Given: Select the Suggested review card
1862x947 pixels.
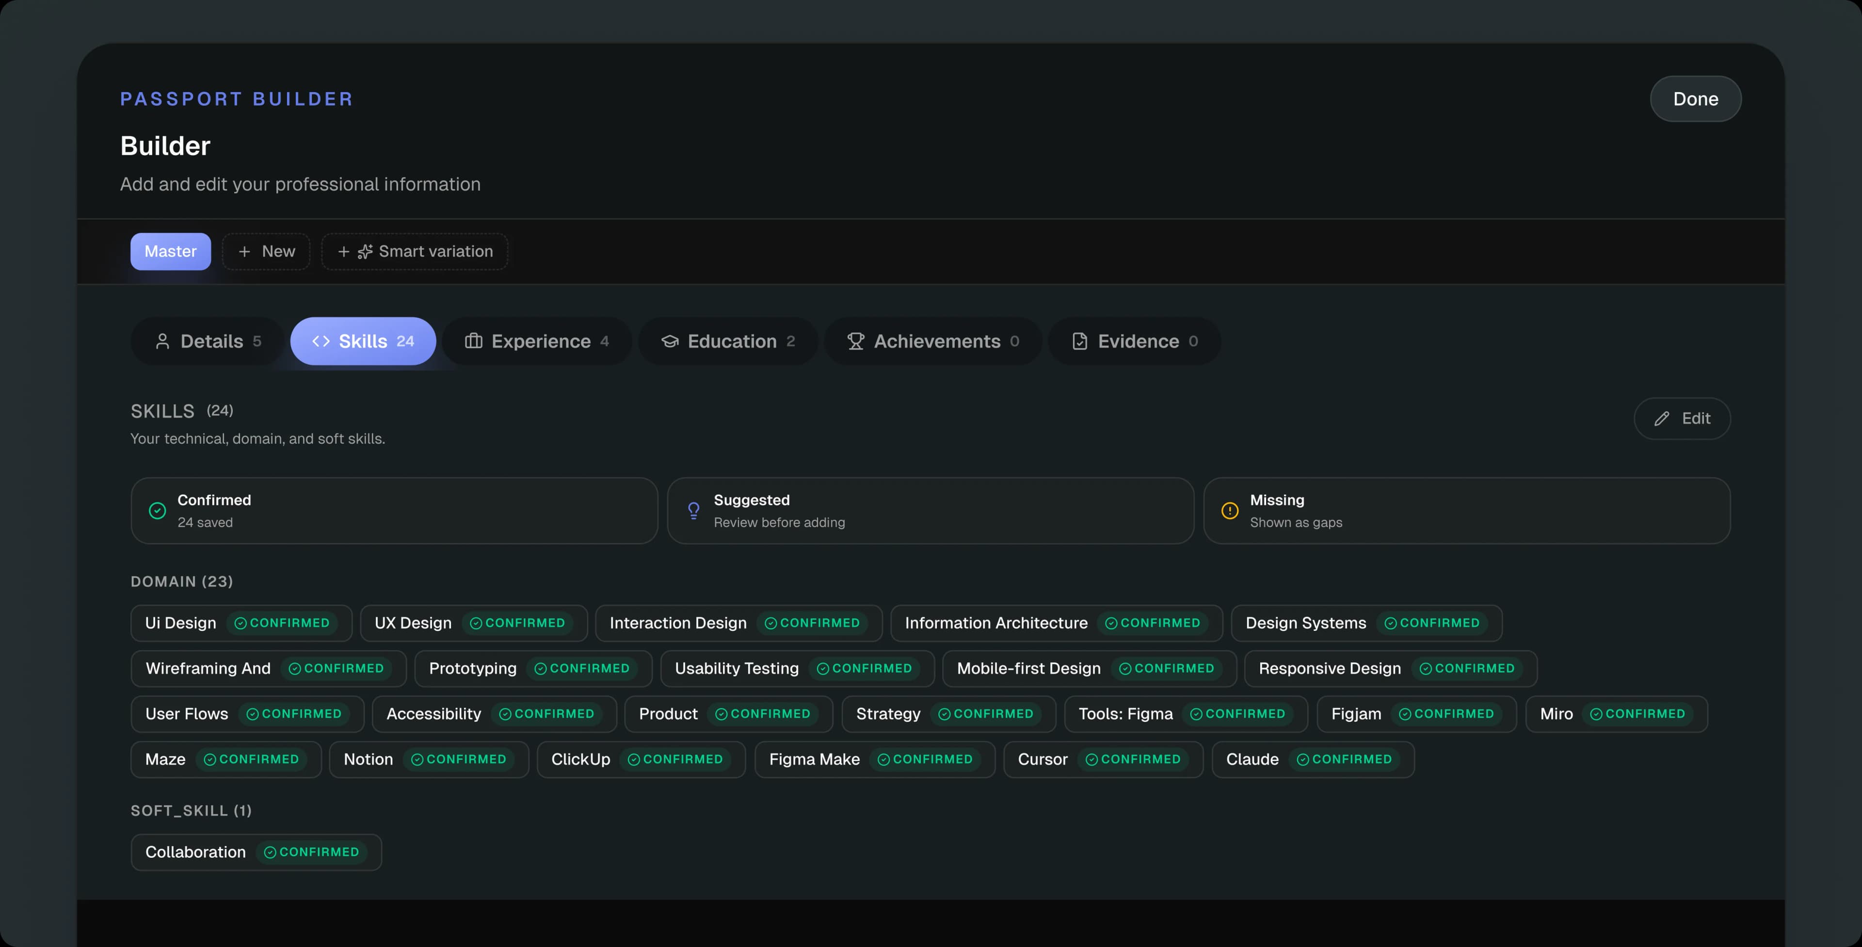Looking at the screenshot, I should coord(931,511).
